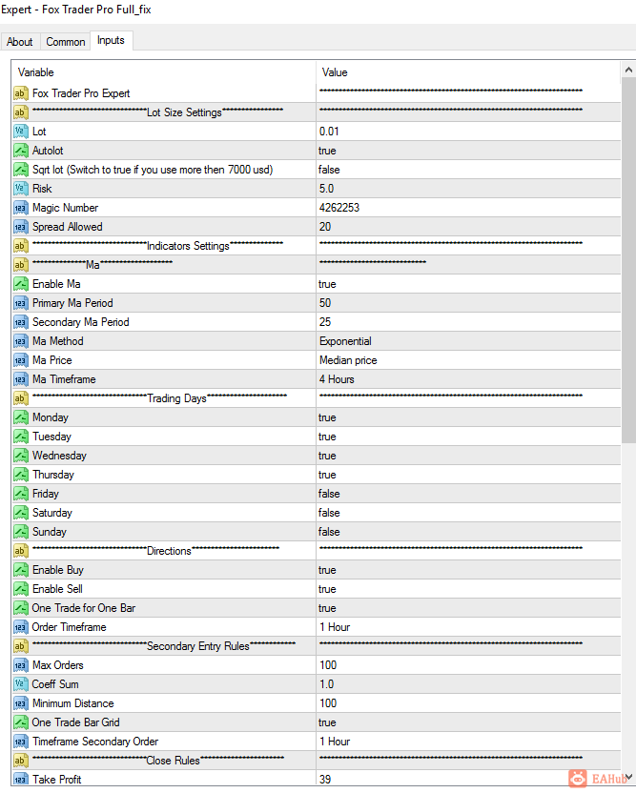Toggle the Enable Sell value
This screenshot has width=636, height=793.
[x=468, y=589]
